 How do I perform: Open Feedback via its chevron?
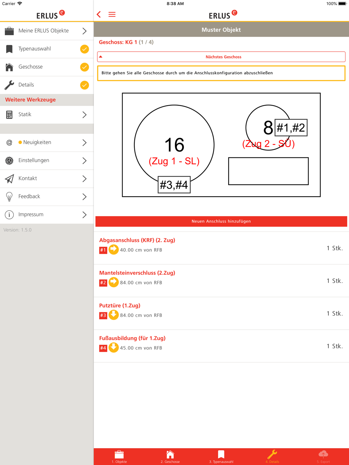click(84, 197)
